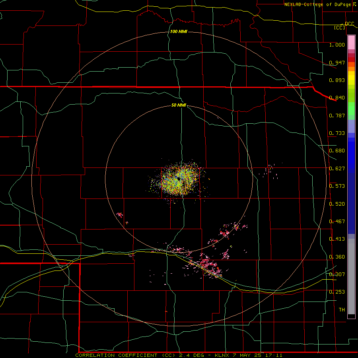The image size is (358, 358).
Task: Click the 50 NMI range ring label
Action: point(179,105)
